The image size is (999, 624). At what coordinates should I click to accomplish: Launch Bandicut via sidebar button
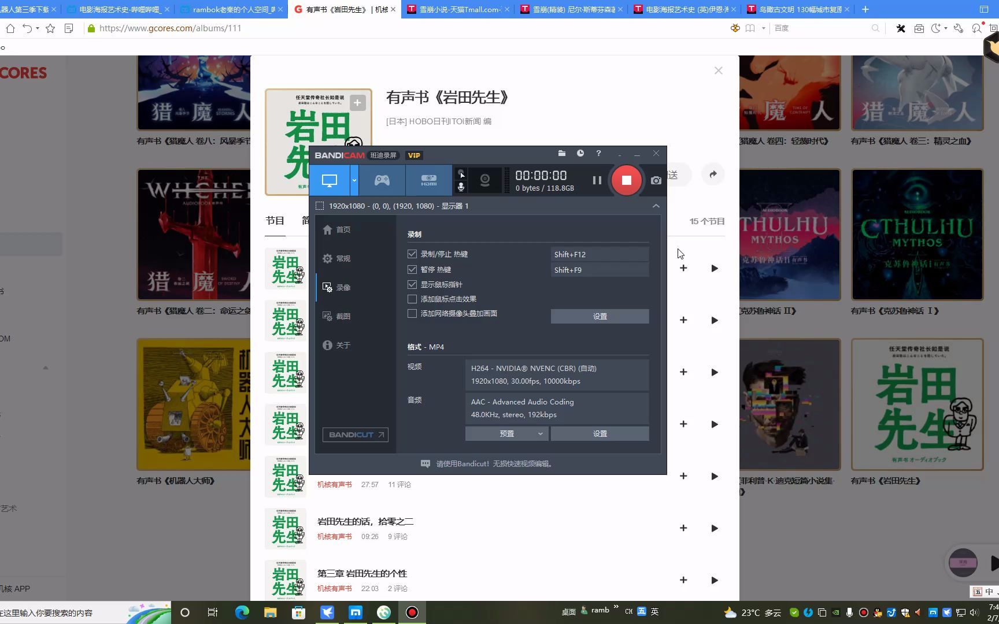(355, 434)
